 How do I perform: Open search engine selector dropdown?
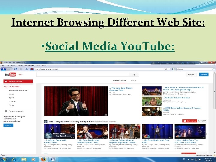174,69
